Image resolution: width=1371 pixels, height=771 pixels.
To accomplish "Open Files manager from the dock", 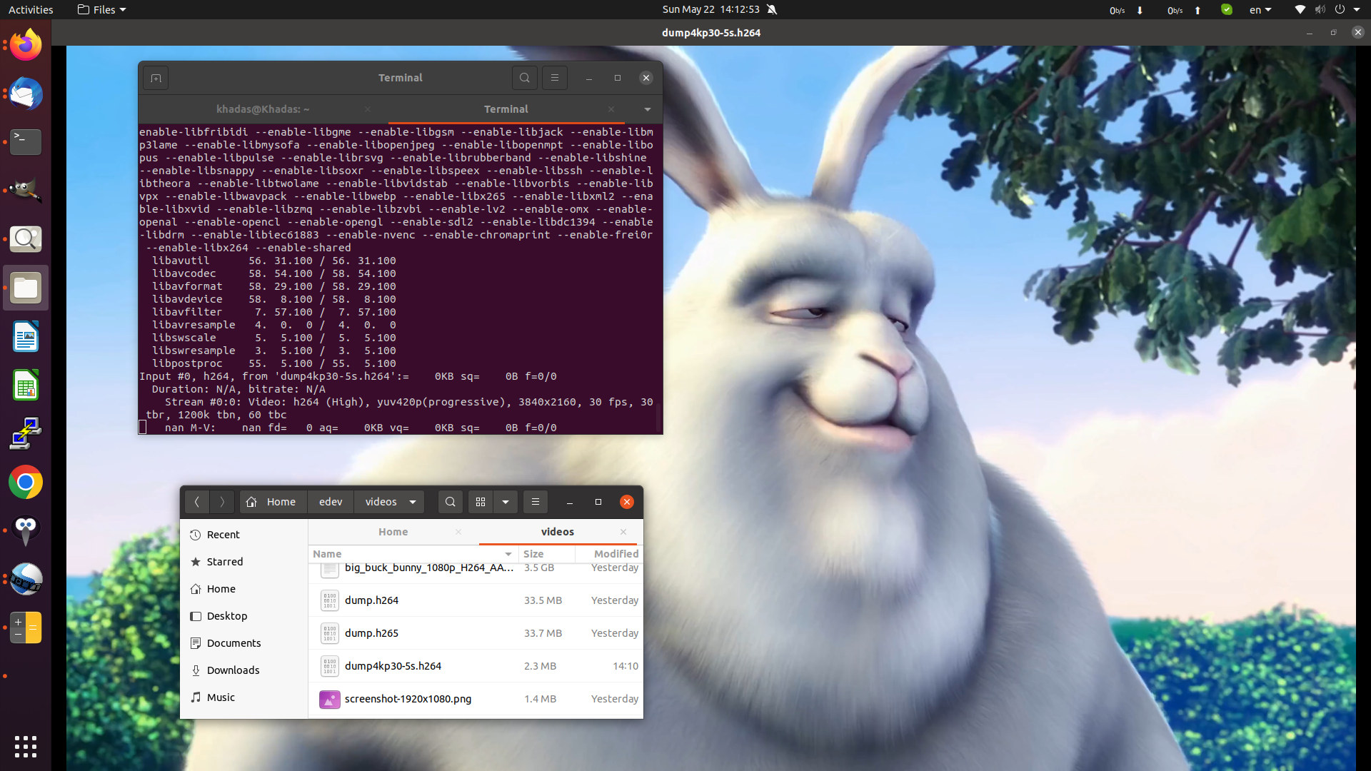I will coord(26,288).
